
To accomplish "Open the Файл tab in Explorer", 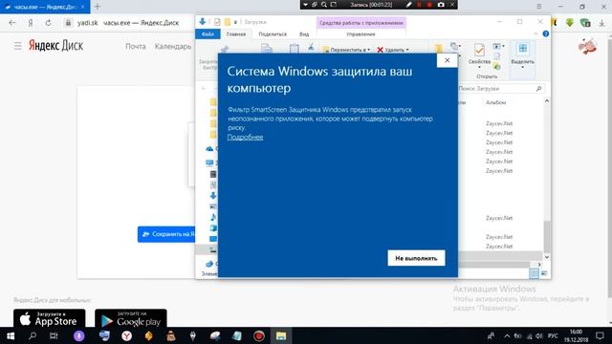I will click(x=208, y=34).
